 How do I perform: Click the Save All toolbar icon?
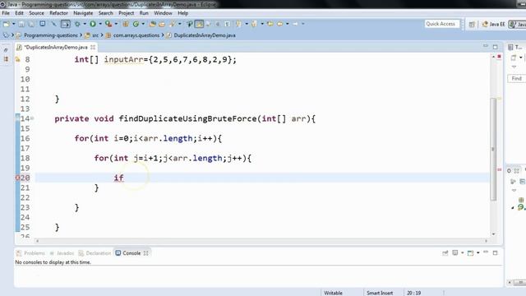31,24
